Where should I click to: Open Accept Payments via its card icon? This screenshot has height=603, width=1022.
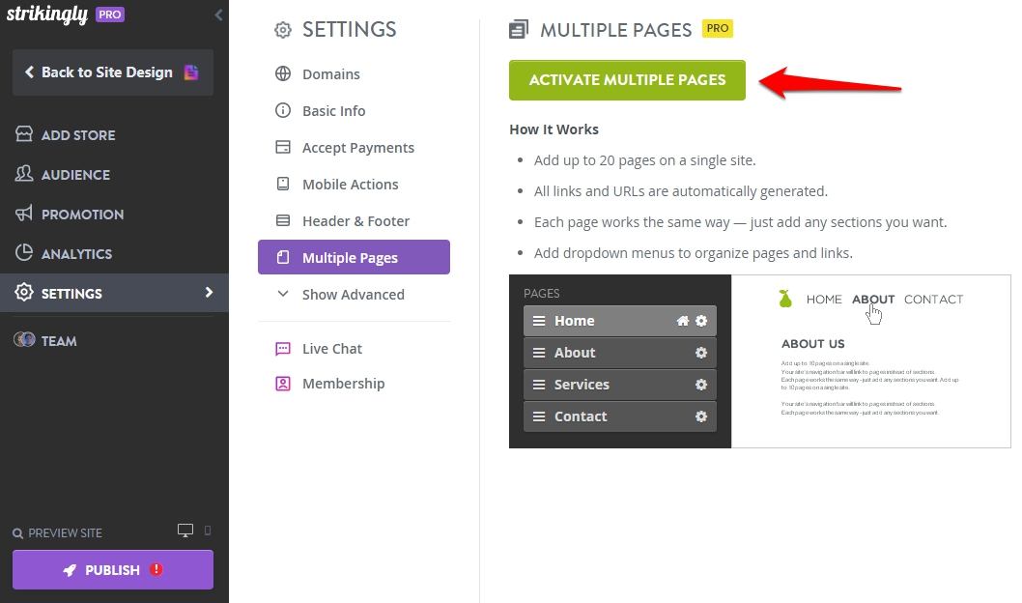pyautogui.click(x=282, y=147)
